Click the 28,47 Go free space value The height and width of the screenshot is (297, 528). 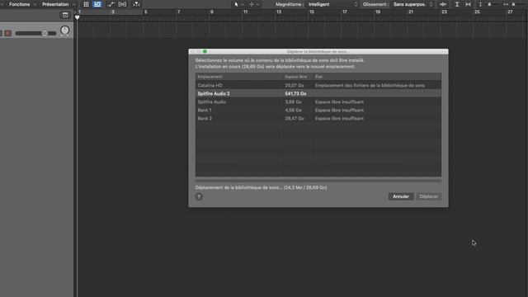[295, 119]
